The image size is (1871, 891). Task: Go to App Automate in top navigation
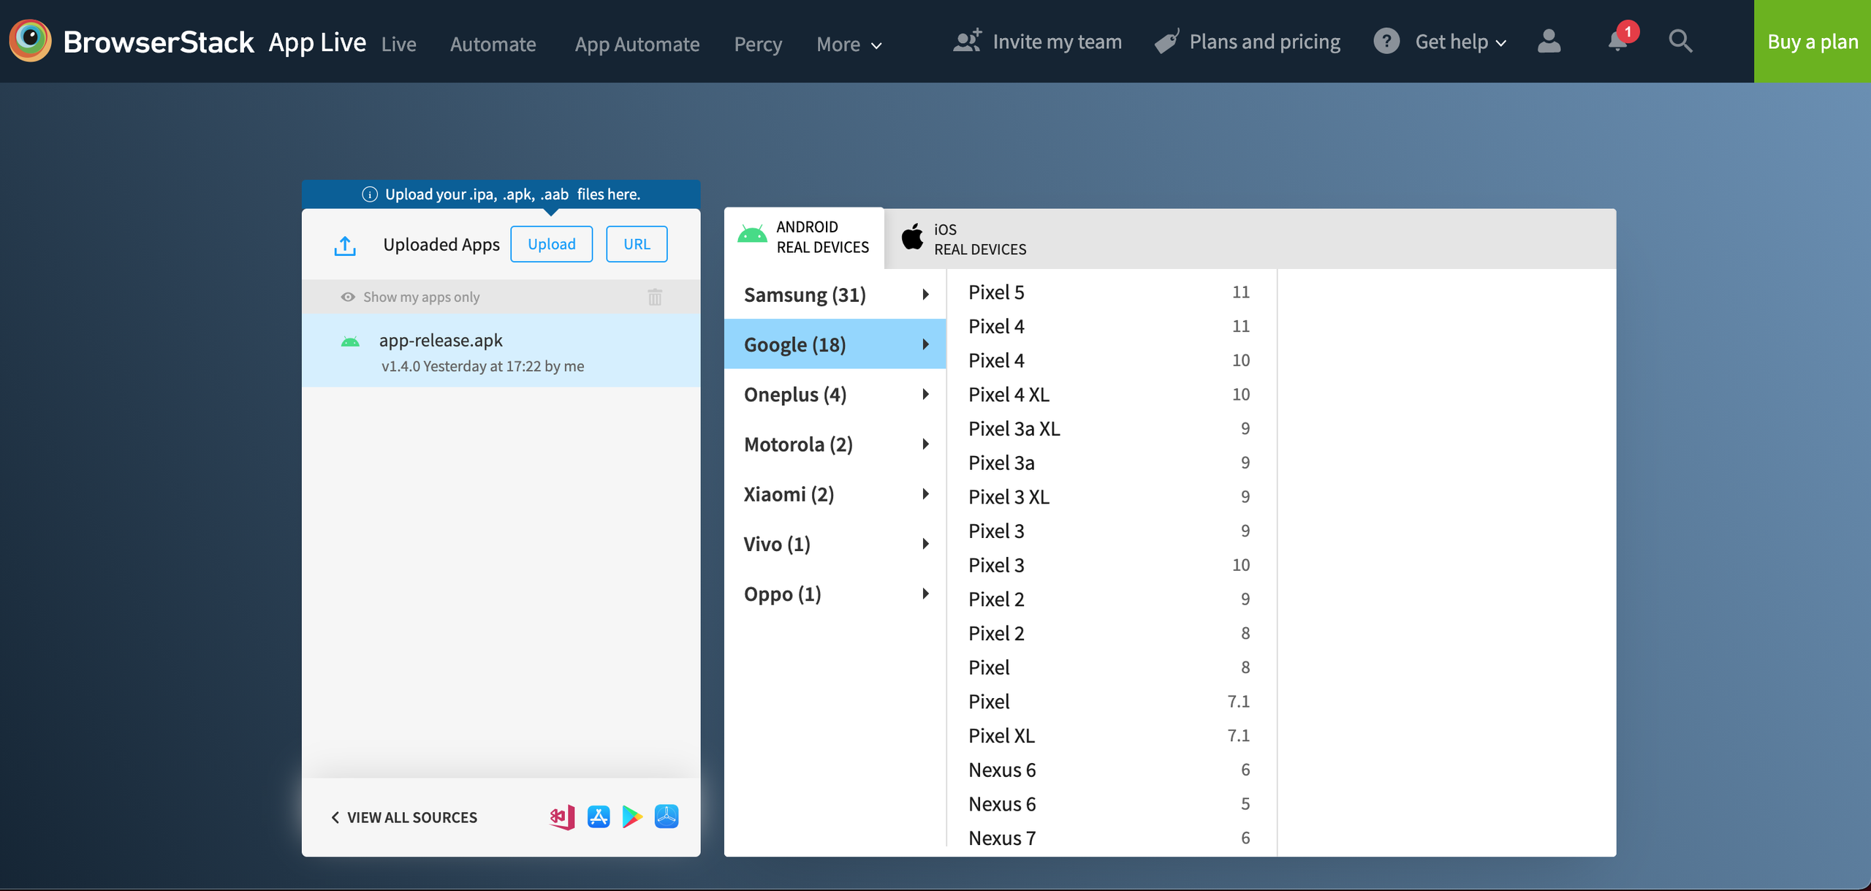click(x=637, y=44)
